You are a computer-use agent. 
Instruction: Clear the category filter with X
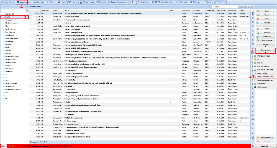coord(27,10)
